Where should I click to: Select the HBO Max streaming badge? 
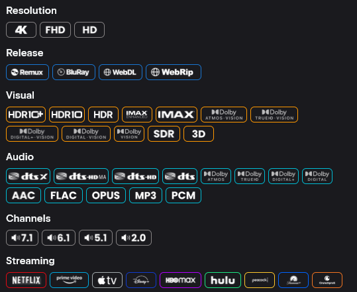coord(181,280)
